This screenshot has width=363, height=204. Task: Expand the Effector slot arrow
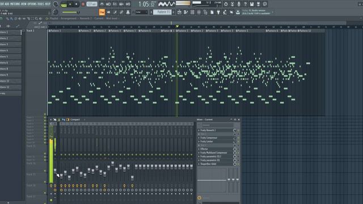(199, 149)
